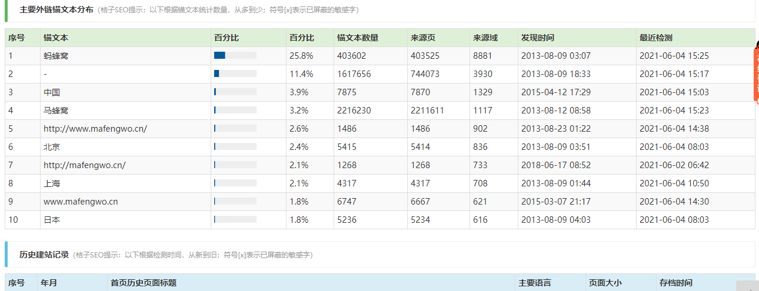Open the anchor http://mafengwo.cn/
Screen dimensions: 759x291
(85, 165)
